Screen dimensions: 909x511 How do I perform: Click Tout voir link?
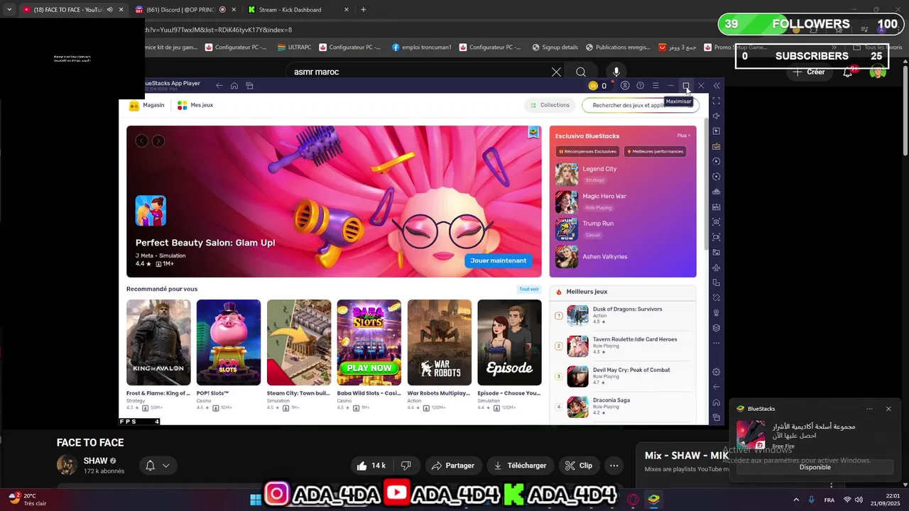pos(529,289)
